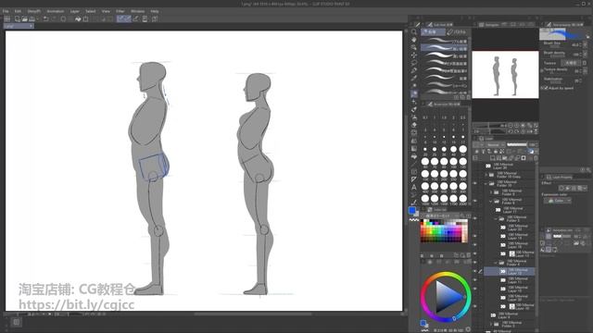Expand the Folder 3 layer folder
Image resolution: width=593 pixels, height=333 pixels.
(x=491, y=324)
